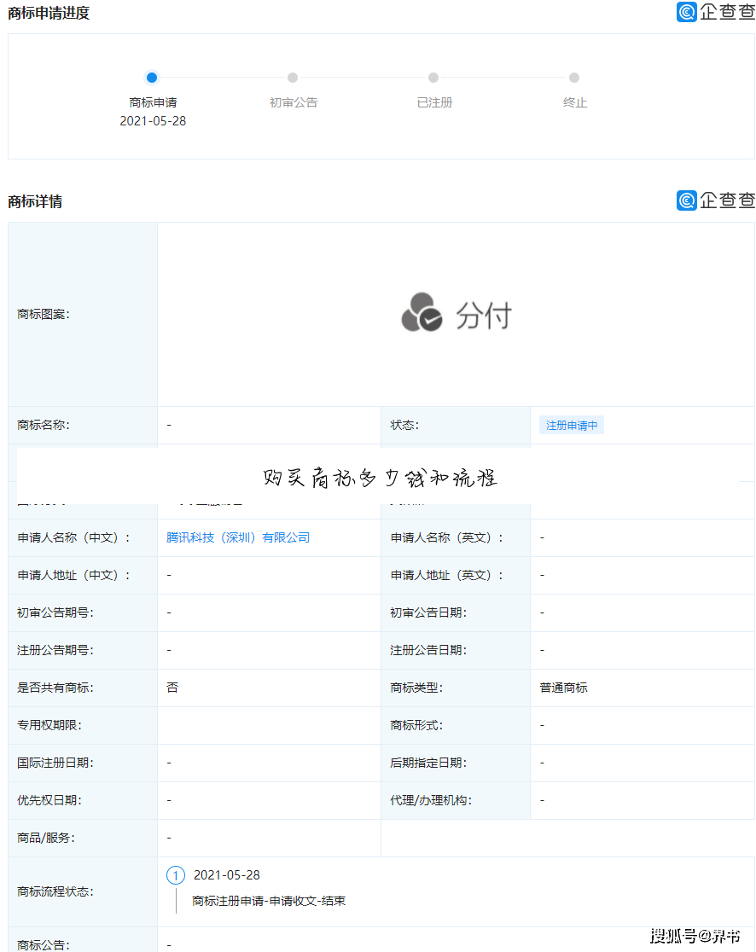Select the 商标流程状态 label
The width and height of the screenshot is (756, 952).
point(55,892)
